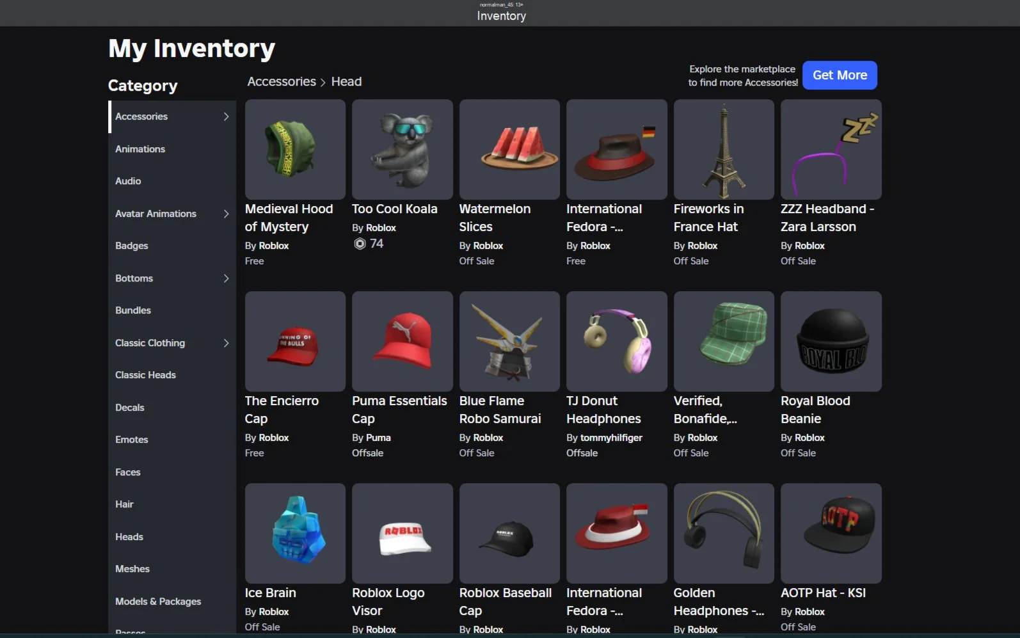Click the Inventory title in the top bar
Viewport: 1020px width, 638px height.
(502, 16)
